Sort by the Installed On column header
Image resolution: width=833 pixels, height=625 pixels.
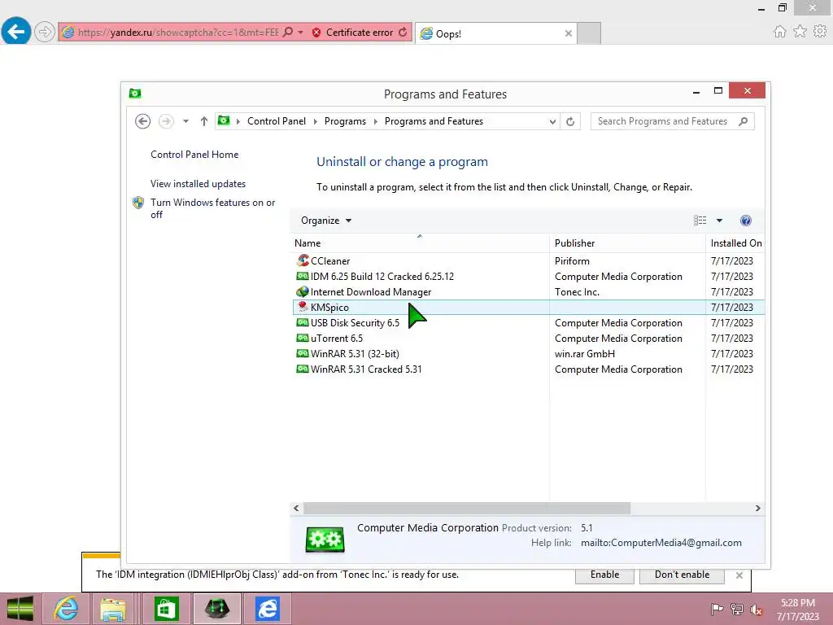[735, 243]
